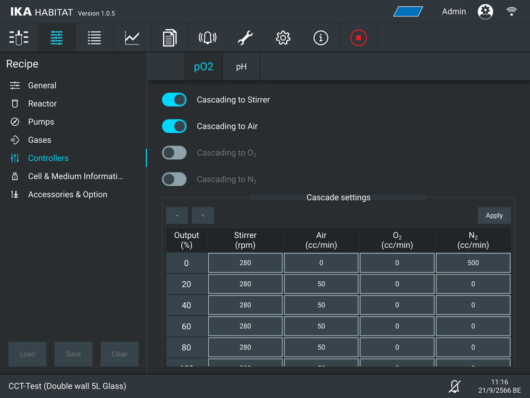The image size is (530, 398).
Task: Click the red stop button icon
Action: coord(358,38)
